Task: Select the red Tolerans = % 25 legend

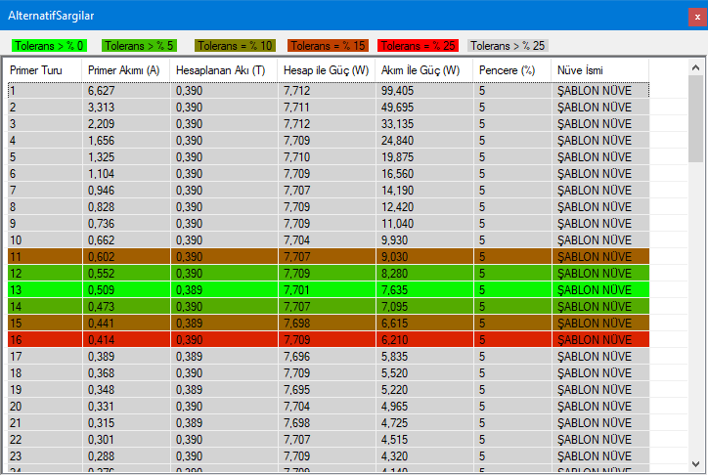Action: coord(419,45)
